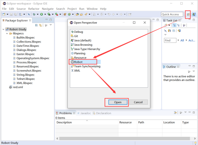Click the tip lightbulb in status bar
This screenshot has width=198, height=145.
tap(195, 143)
